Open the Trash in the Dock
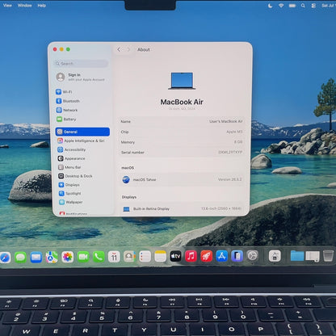This screenshot has width=336, height=336. [328, 255]
